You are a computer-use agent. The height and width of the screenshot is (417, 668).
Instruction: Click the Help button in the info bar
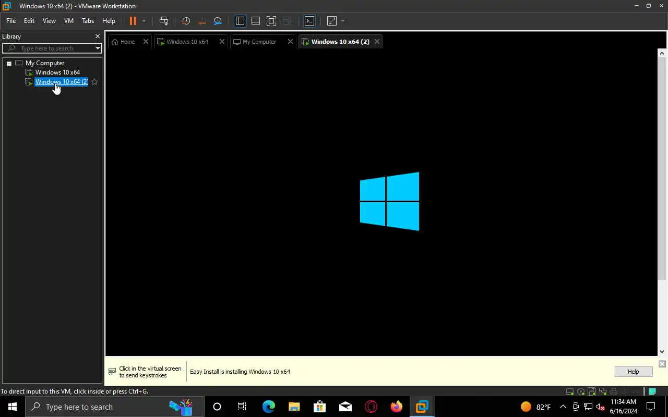(633, 372)
